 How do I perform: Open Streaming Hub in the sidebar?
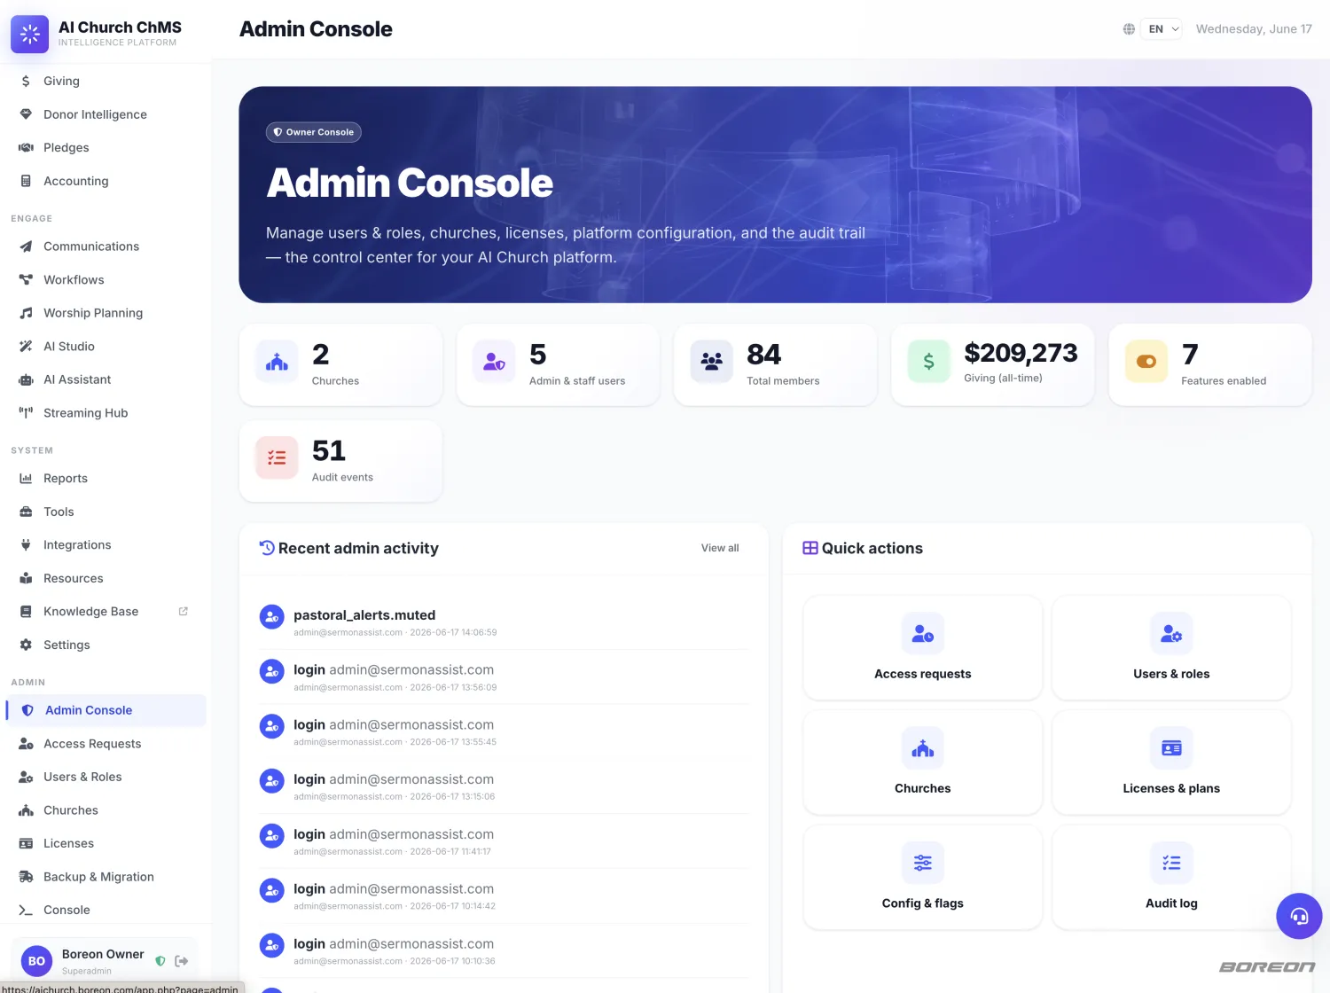click(106, 412)
